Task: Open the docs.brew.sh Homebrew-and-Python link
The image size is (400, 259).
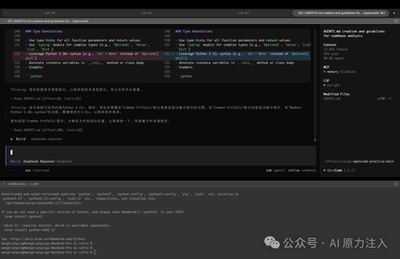Action: click(47, 239)
